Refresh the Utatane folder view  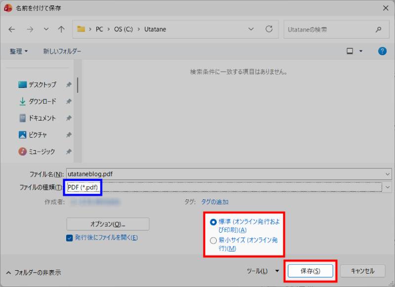pyautogui.click(x=269, y=29)
